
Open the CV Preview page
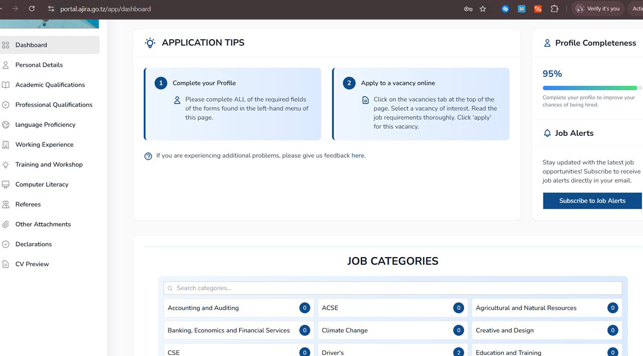(32, 264)
